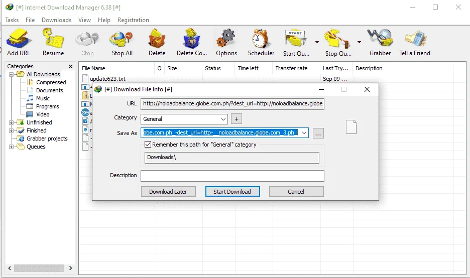Open the Start Queue dropdown arrow
The image size is (470, 278).
[317, 42]
